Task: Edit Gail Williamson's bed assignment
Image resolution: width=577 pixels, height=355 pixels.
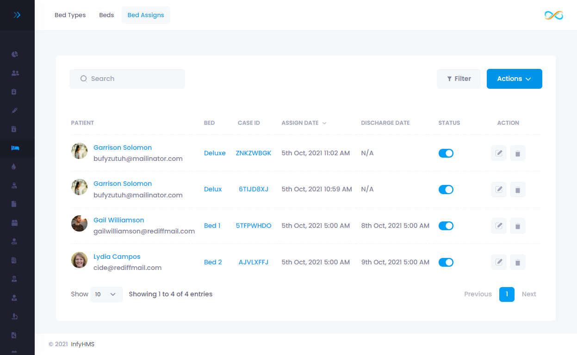Action: (x=498, y=226)
